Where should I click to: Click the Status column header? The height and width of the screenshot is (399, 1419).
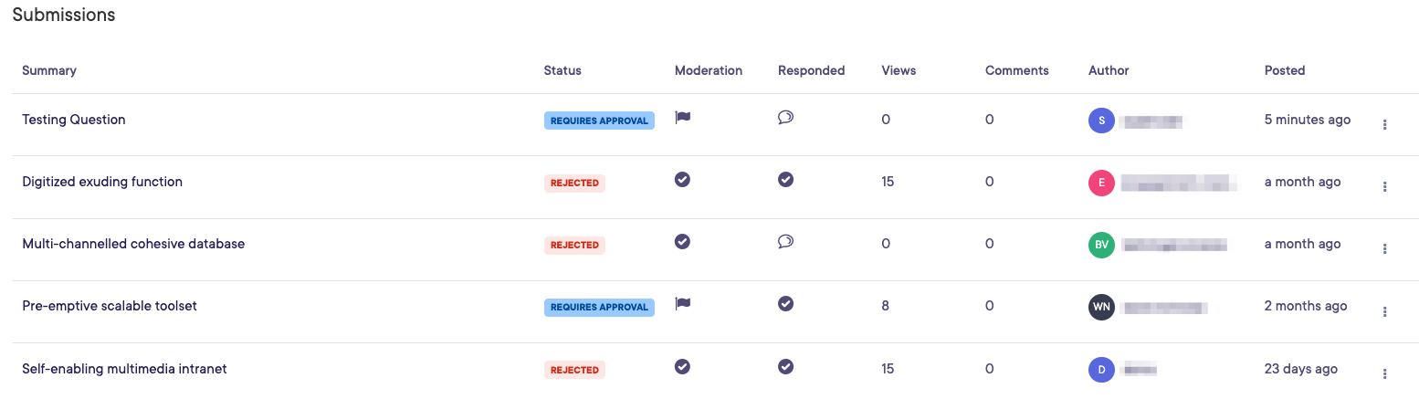coord(562,70)
